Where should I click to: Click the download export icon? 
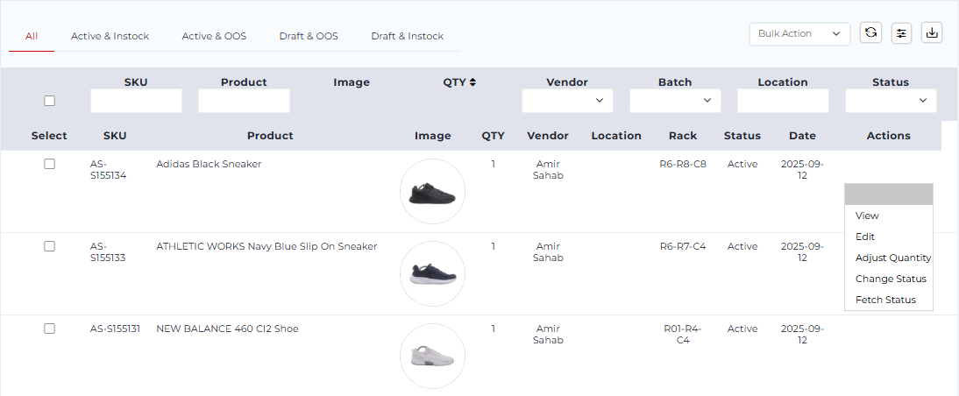coord(933,33)
